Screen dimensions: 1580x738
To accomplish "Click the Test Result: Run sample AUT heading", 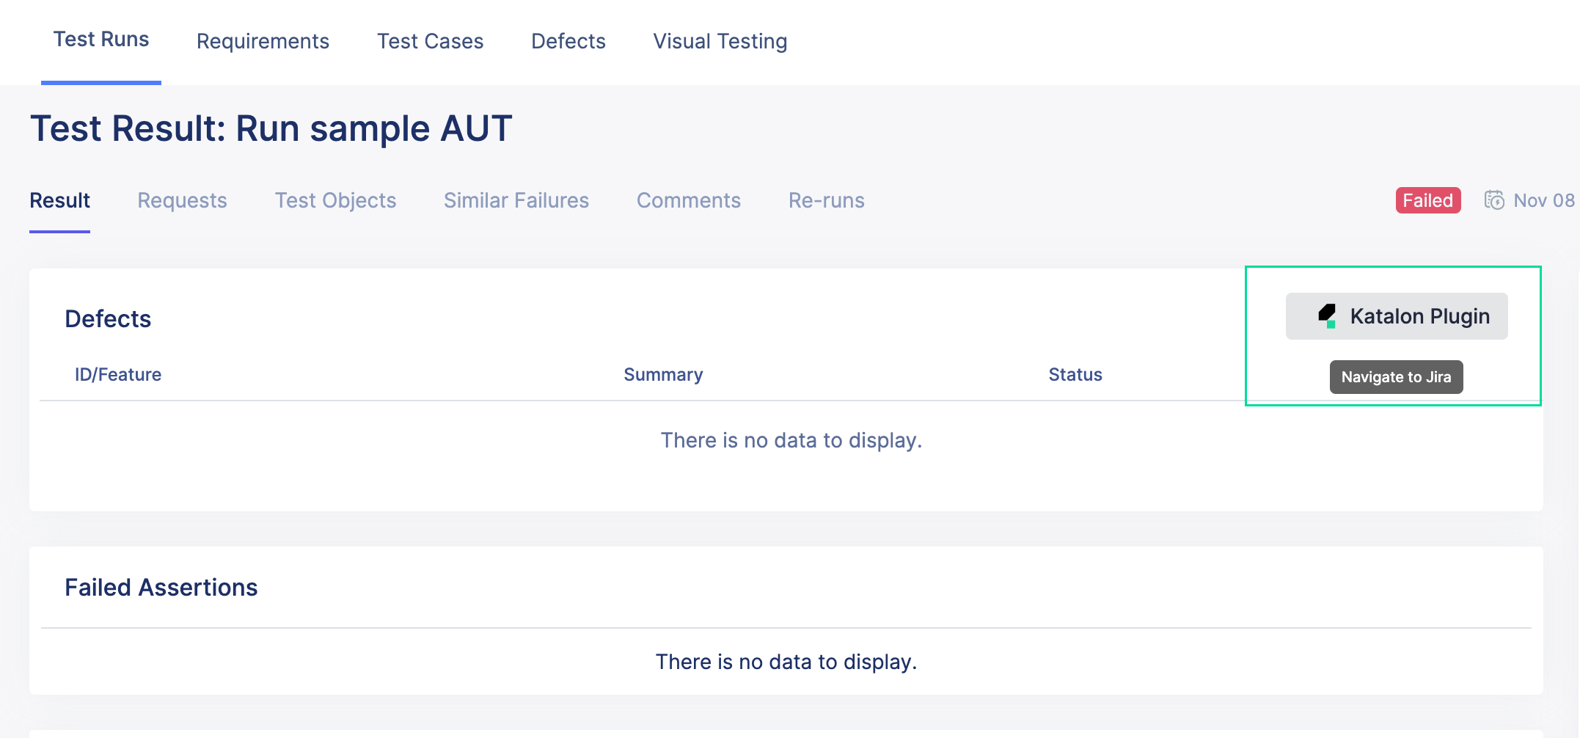I will point(271,128).
